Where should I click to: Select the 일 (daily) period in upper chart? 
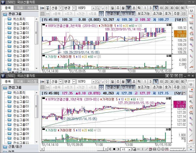113,8
